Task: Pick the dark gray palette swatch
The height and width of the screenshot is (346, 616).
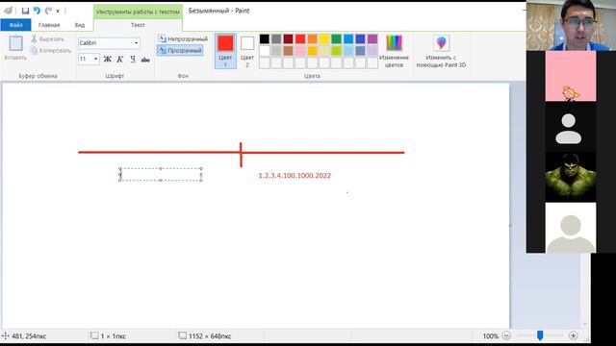Action: click(276, 38)
